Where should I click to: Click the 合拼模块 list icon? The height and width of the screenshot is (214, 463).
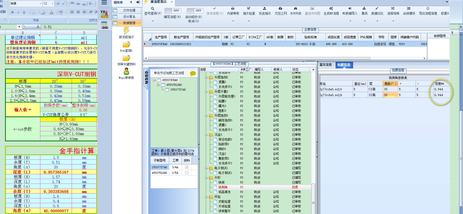[409, 9]
